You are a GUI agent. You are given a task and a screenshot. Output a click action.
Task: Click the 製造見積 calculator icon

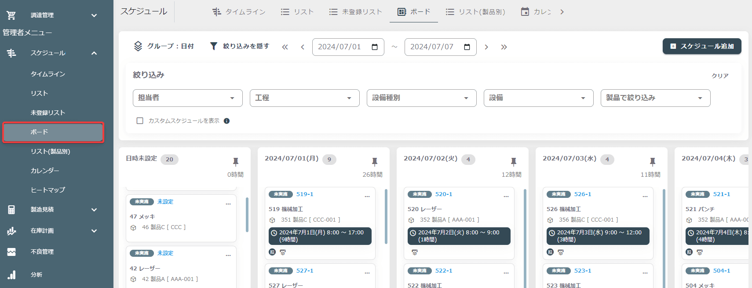11,210
